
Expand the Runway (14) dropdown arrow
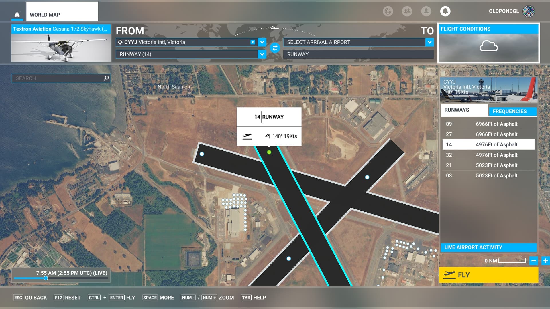coord(262,54)
